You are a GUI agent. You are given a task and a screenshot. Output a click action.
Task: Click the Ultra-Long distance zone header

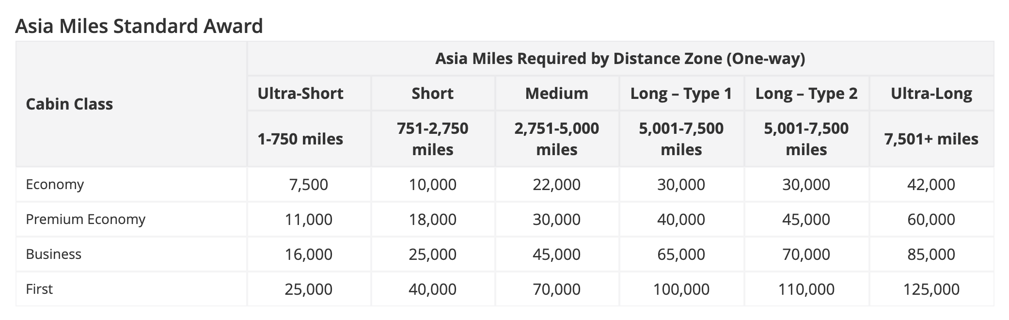coord(931,93)
